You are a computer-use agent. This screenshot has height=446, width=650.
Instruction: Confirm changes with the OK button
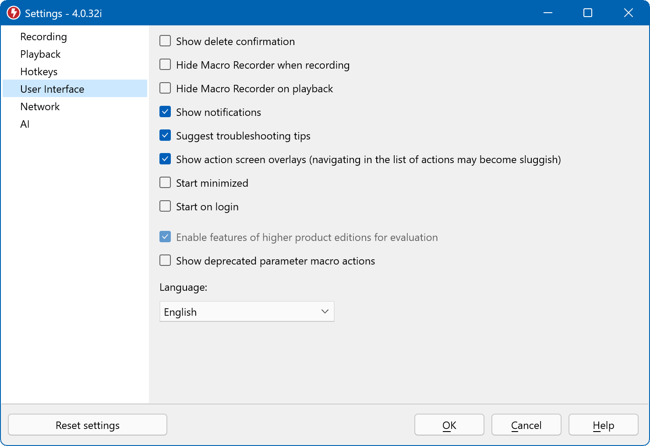pos(449,425)
